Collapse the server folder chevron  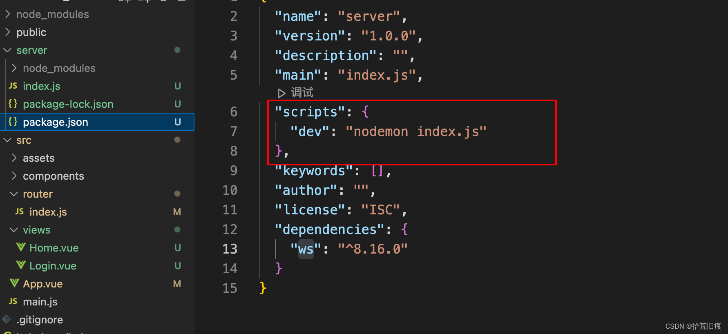pos(8,50)
